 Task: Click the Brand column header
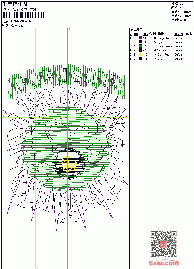(x=179, y=34)
